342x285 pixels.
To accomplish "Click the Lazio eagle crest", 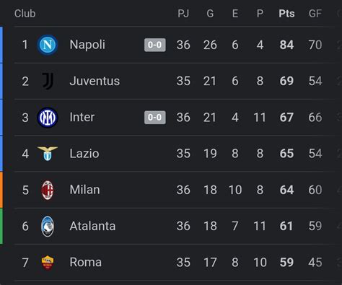I will click(48, 154).
